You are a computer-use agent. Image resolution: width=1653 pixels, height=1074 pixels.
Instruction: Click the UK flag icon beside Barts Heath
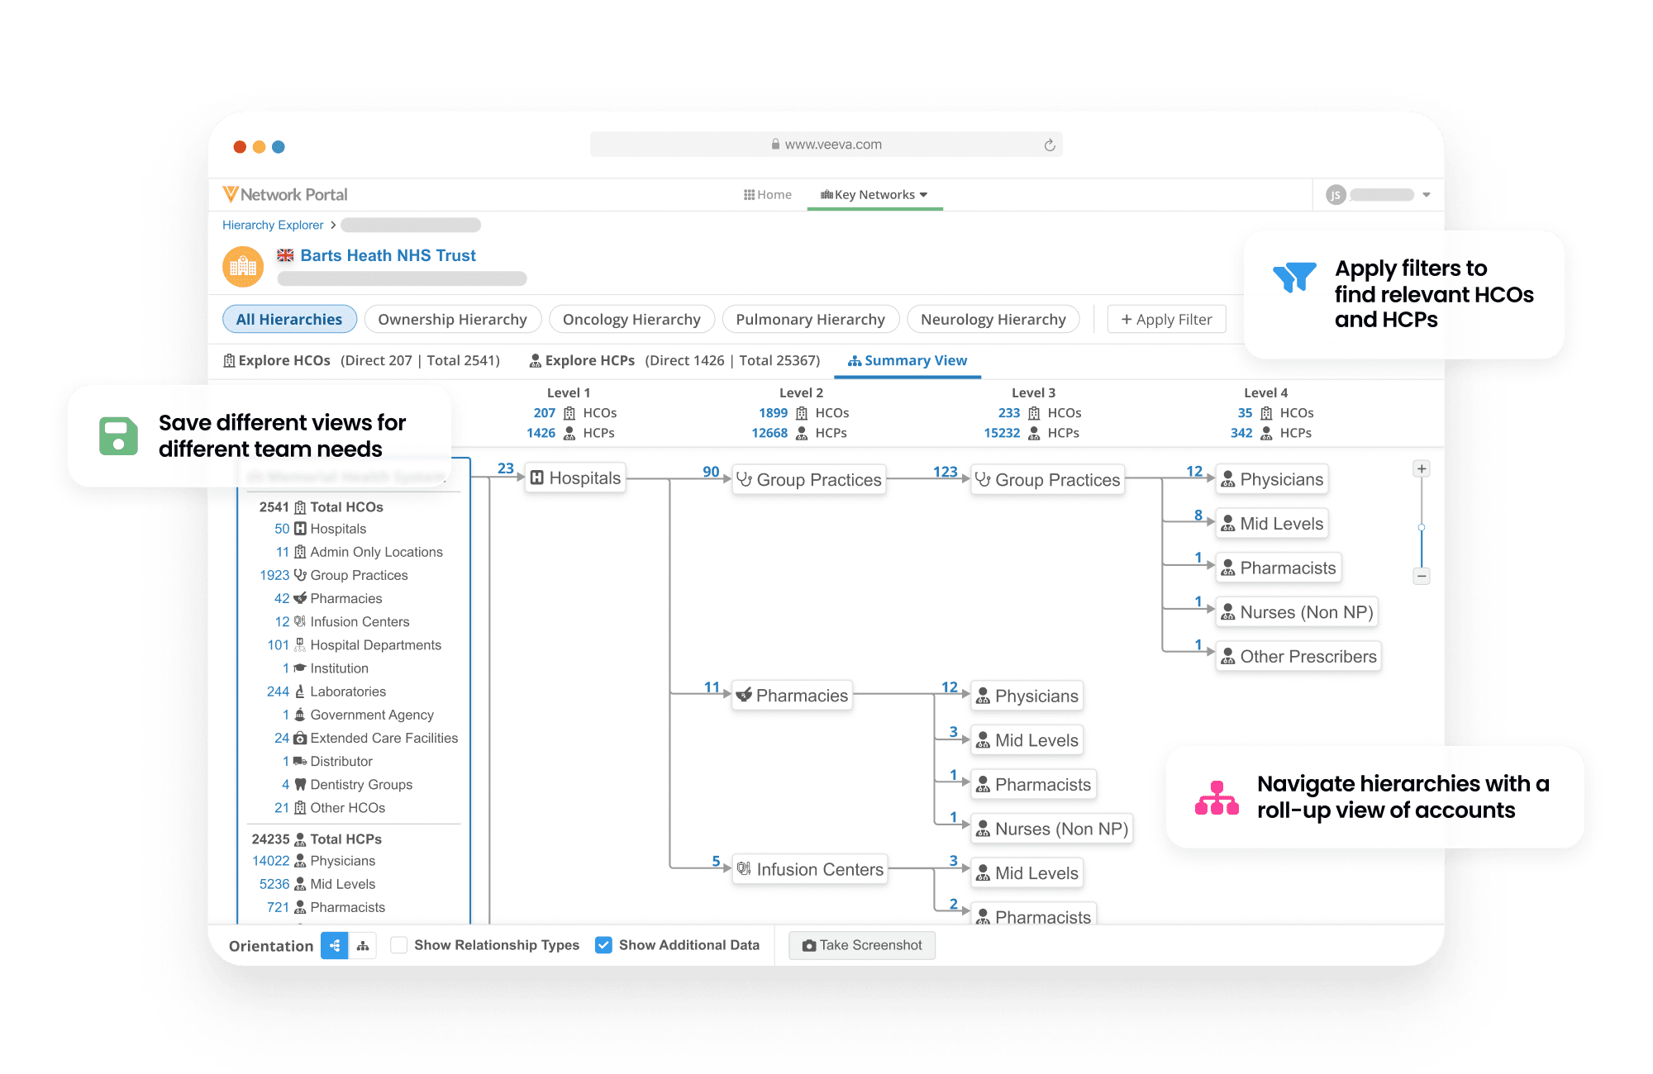(285, 255)
